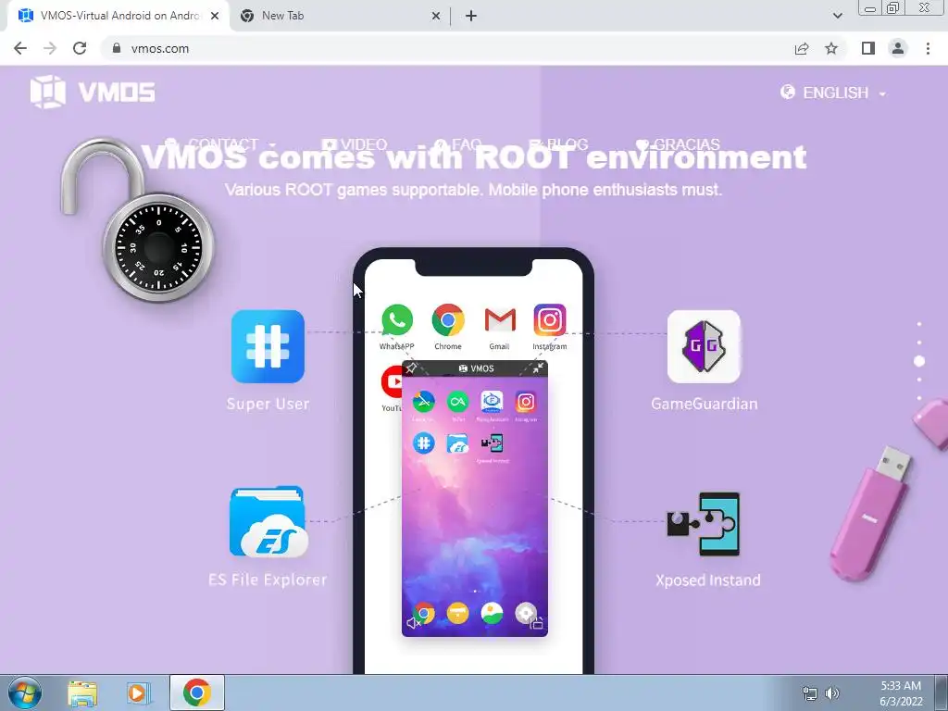Launch Windows Media Player from taskbar
Screen dimensions: 948x711
pyautogui.click(x=139, y=693)
